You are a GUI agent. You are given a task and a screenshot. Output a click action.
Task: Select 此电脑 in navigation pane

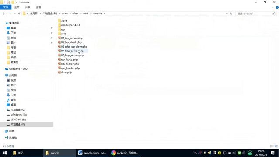click(x=11, y=75)
